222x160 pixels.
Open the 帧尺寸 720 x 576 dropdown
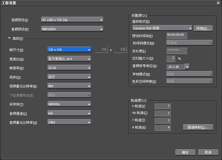69,50
